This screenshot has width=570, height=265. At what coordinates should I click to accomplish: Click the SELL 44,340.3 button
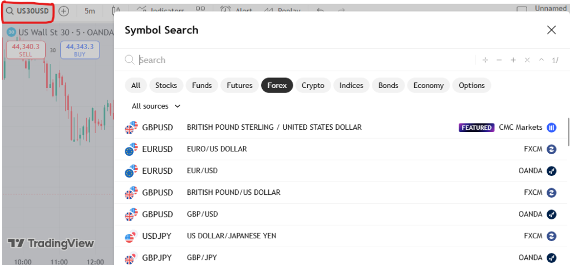[x=26, y=50]
